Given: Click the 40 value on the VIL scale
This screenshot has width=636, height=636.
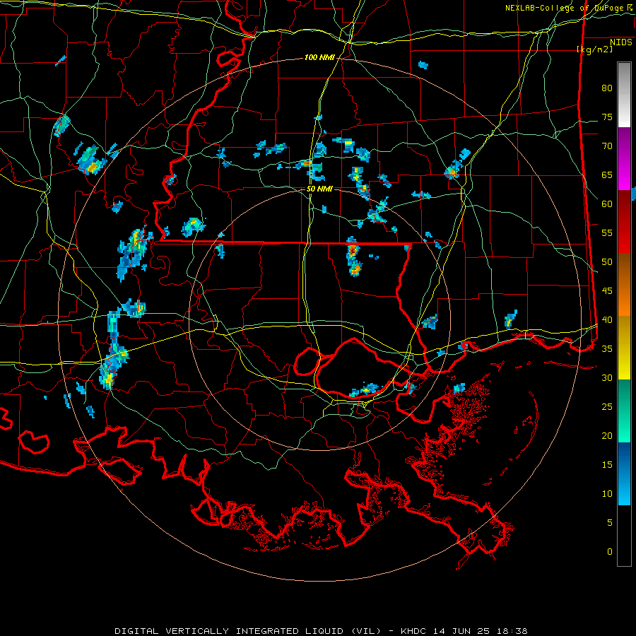Looking at the screenshot, I should click(x=607, y=319).
